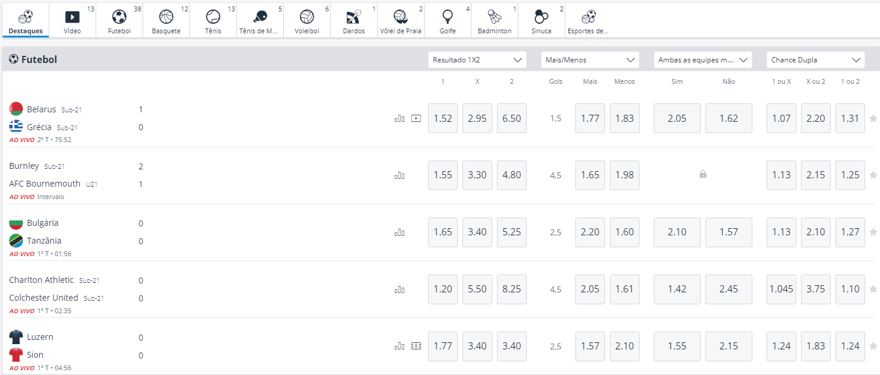Switch to the Futebol tab
This screenshot has height=375, width=880.
point(119,20)
